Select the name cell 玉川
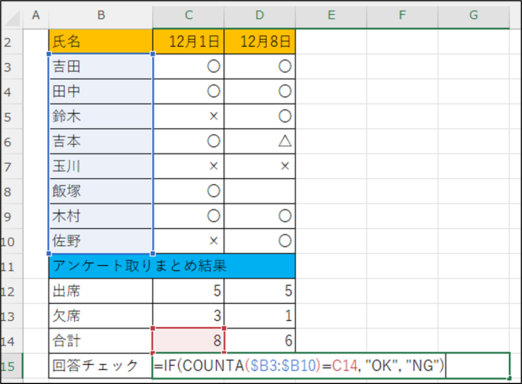This screenshot has height=384, width=522. (x=101, y=166)
